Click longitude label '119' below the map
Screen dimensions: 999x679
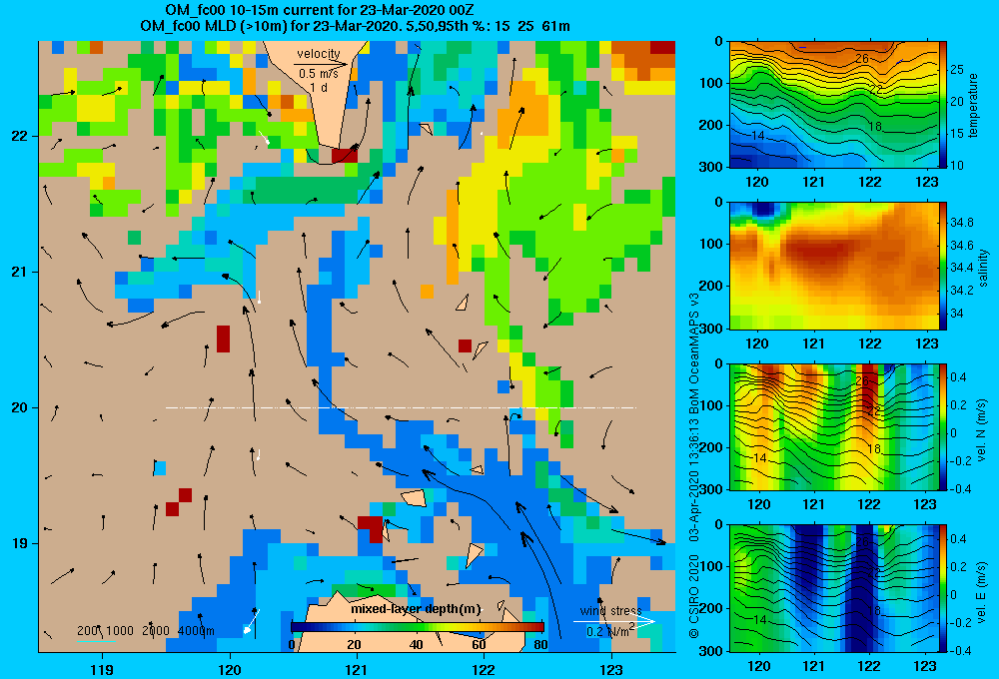pyautogui.click(x=102, y=669)
